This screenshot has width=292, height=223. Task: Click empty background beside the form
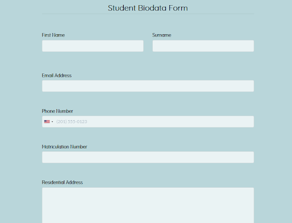(x=19, y=114)
